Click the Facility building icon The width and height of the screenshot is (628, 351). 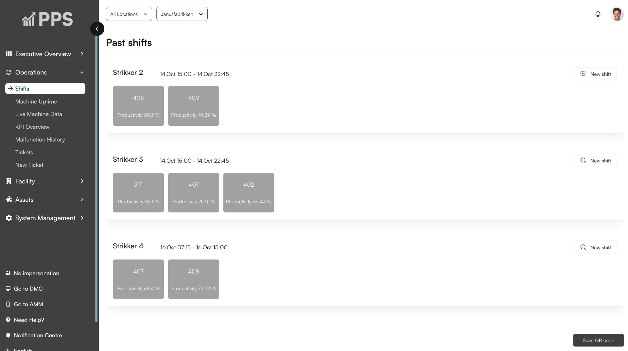[9, 181]
